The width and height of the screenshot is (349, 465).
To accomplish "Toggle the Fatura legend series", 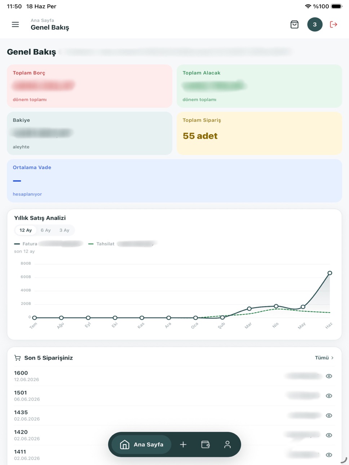I will (x=26, y=244).
